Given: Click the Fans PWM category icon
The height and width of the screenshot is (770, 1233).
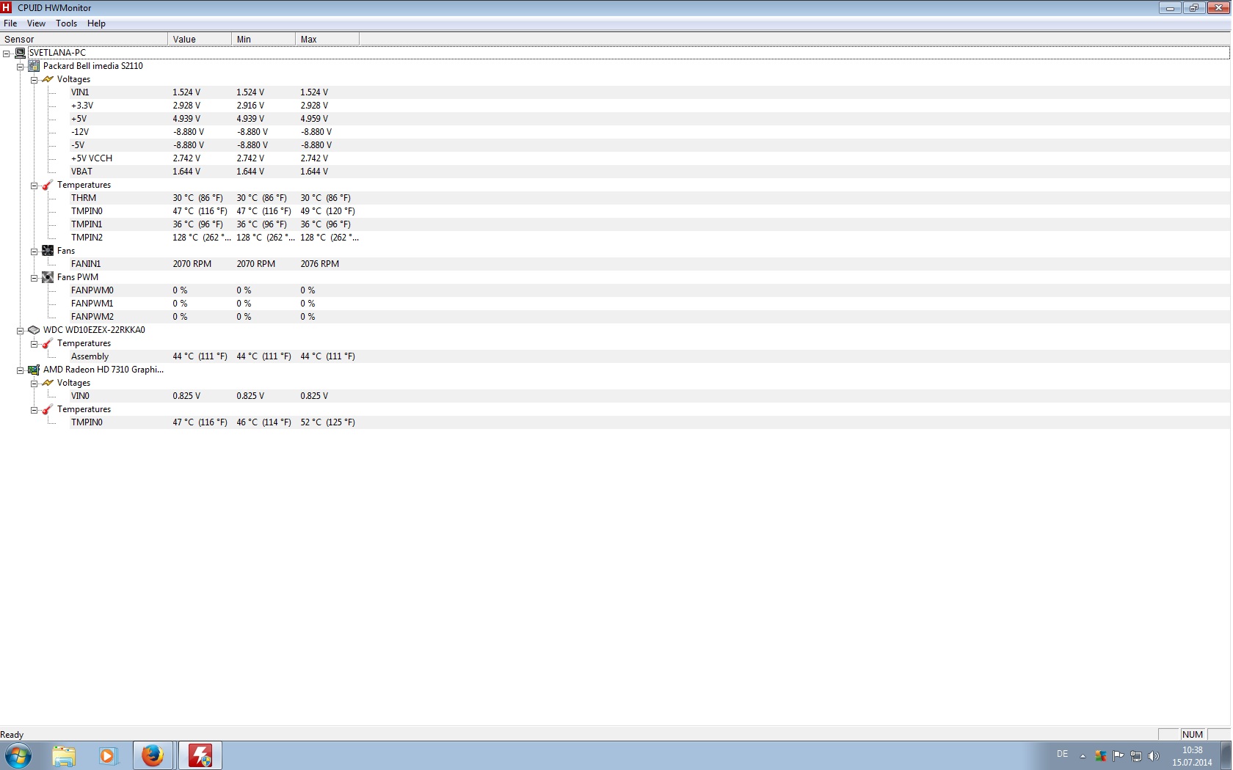Looking at the screenshot, I should pos(48,277).
